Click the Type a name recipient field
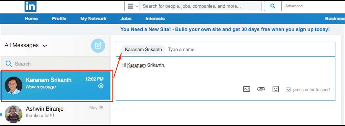 pyautogui.click(x=251, y=49)
